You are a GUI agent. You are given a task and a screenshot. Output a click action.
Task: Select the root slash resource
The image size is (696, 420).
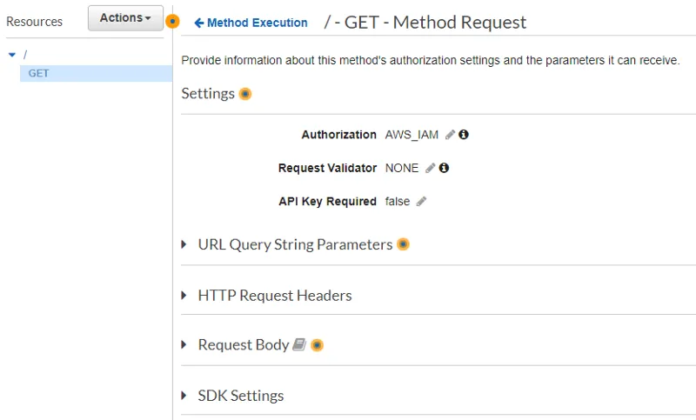25,55
